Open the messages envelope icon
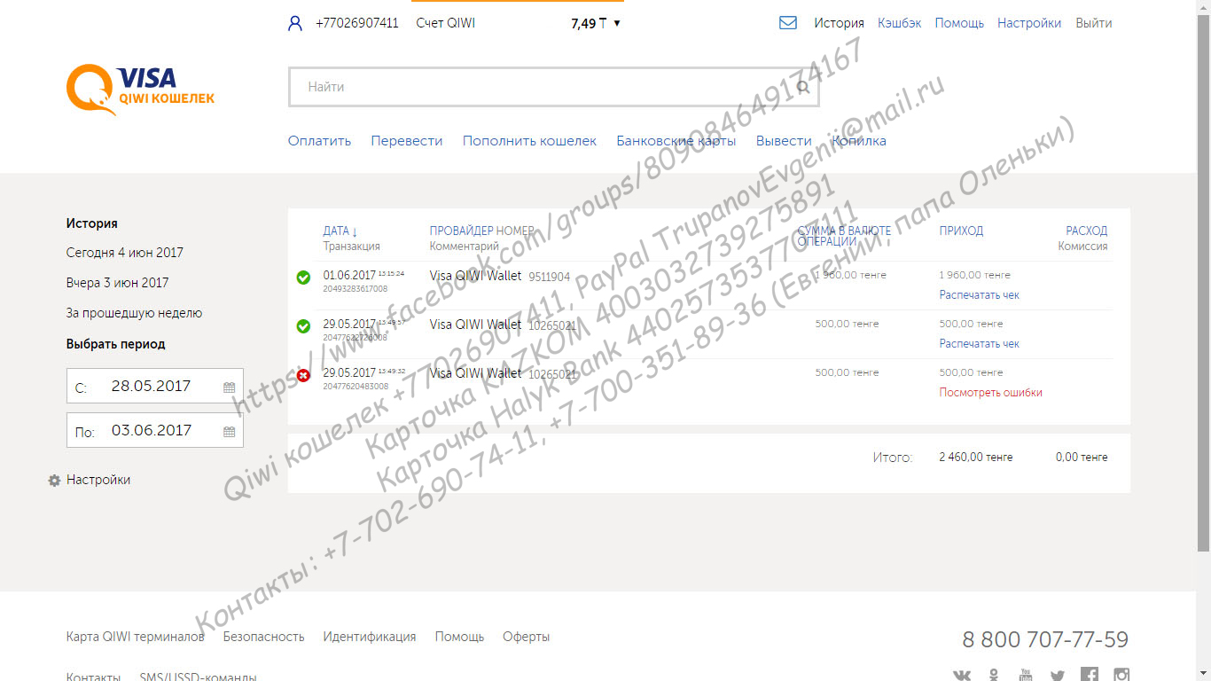The width and height of the screenshot is (1211, 681). [788, 23]
